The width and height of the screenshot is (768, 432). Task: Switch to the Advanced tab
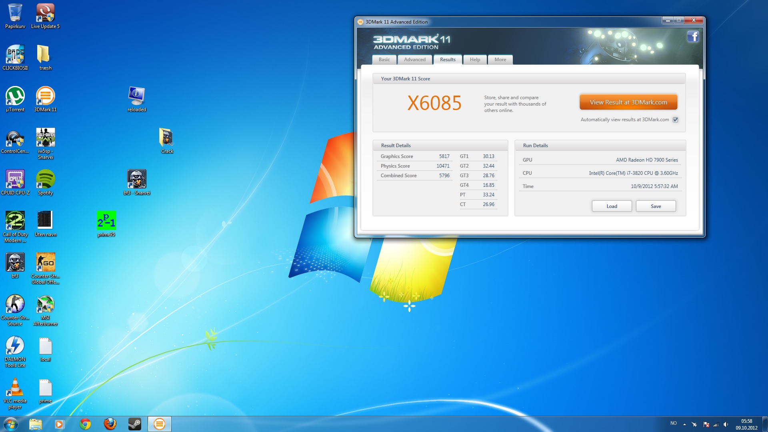[415, 60]
